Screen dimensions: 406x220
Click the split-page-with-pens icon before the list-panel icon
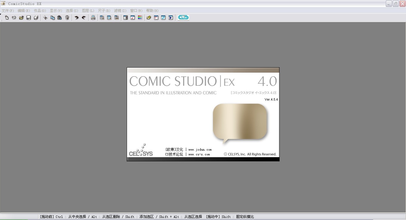(x=117, y=18)
